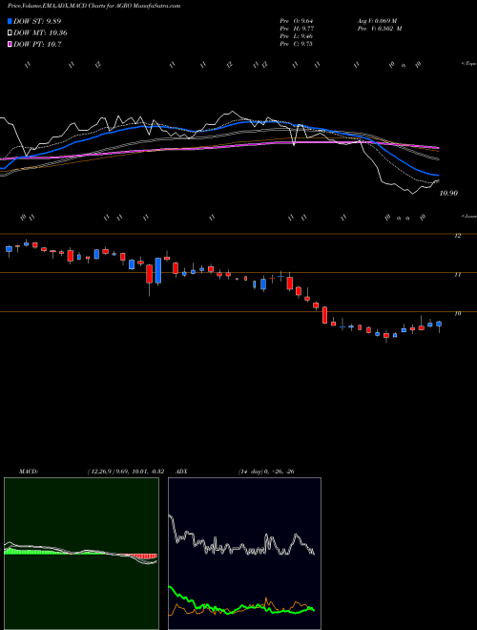This screenshot has height=630, width=477.
Task: Click the white DOW MT legend swatch
Action: (10, 33)
